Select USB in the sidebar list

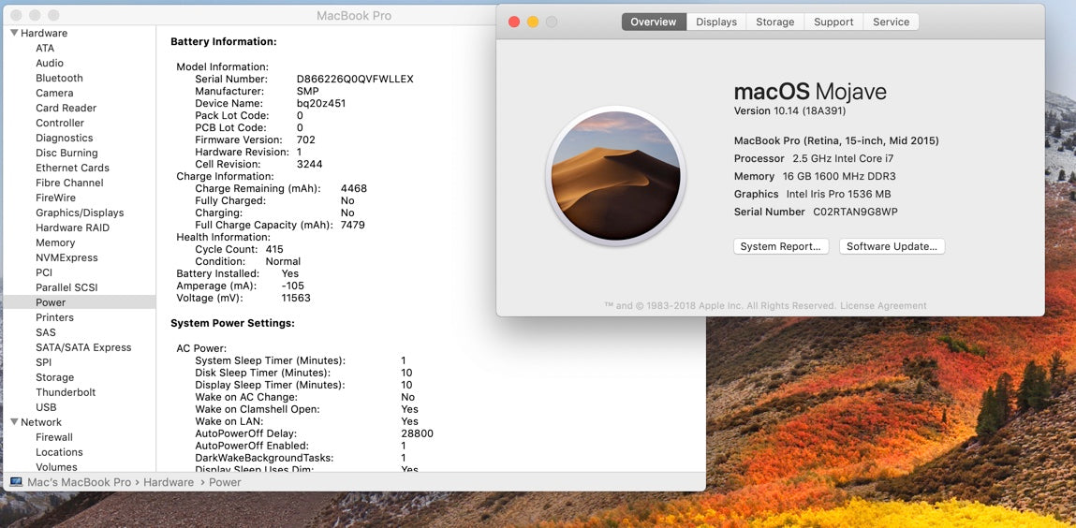[x=46, y=407]
